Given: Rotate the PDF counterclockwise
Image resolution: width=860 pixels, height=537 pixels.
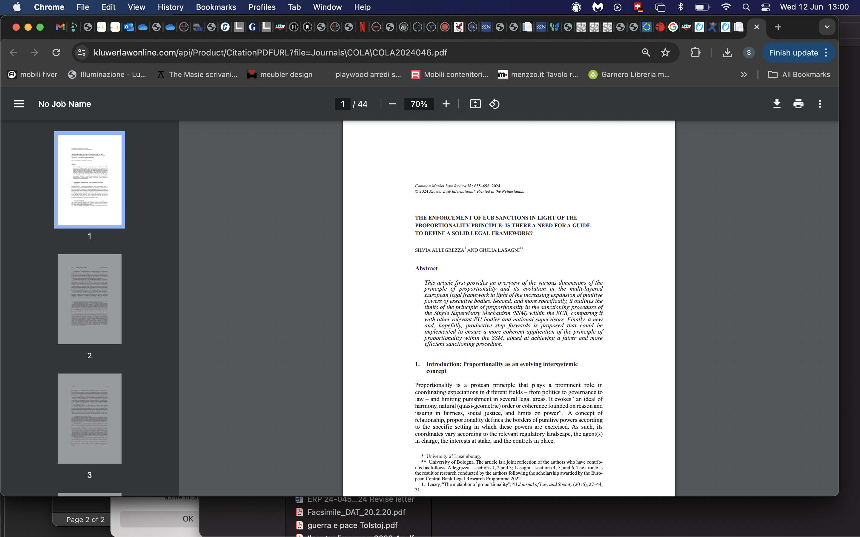Looking at the screenshot, I should point(494,104).
